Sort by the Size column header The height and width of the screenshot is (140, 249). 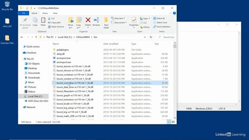(157, 44)
